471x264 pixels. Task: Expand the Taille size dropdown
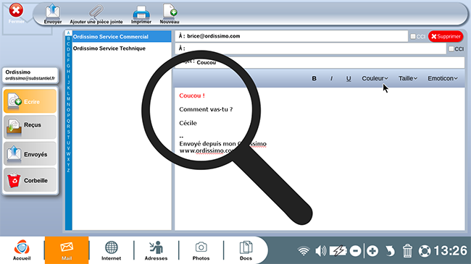408,78
